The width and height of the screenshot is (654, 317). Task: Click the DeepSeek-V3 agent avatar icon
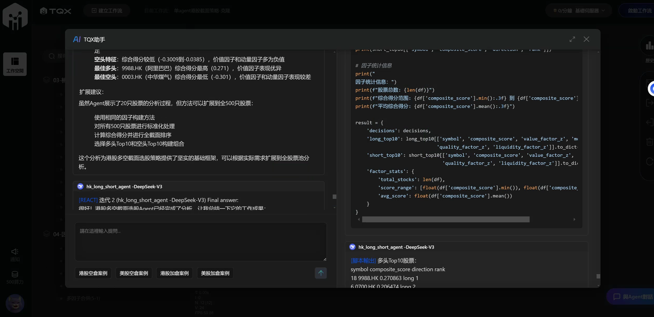pos(352,247)
